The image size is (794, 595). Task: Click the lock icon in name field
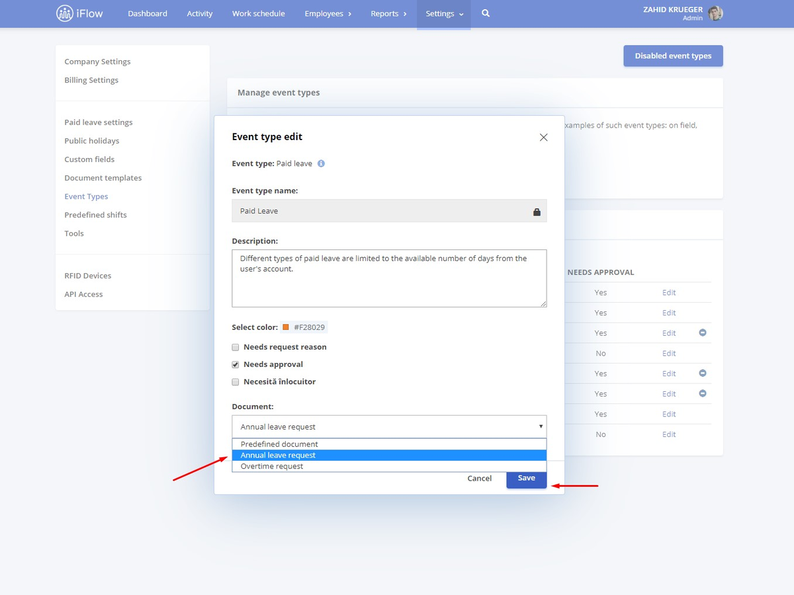click(537, 212)
